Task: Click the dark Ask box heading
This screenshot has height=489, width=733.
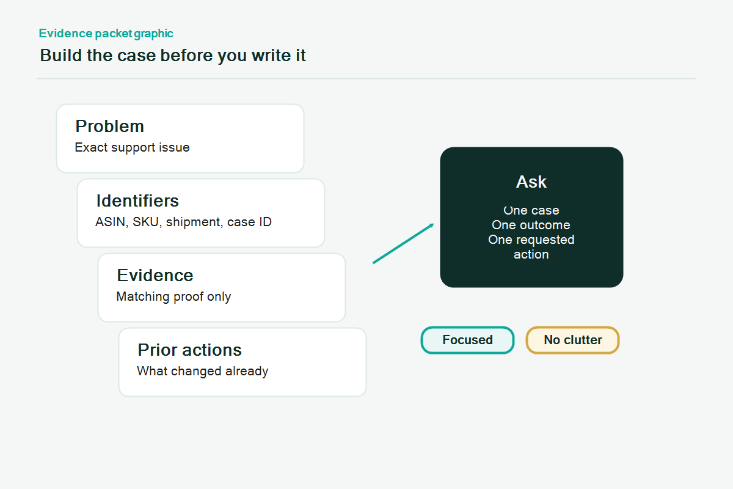Action: point(531,182)
